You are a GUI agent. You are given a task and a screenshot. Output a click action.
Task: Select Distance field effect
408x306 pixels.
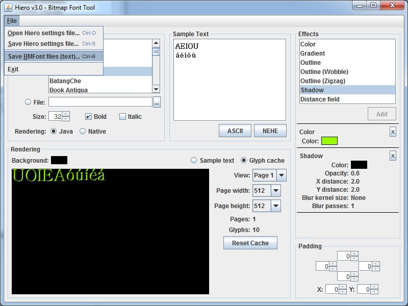347,99
